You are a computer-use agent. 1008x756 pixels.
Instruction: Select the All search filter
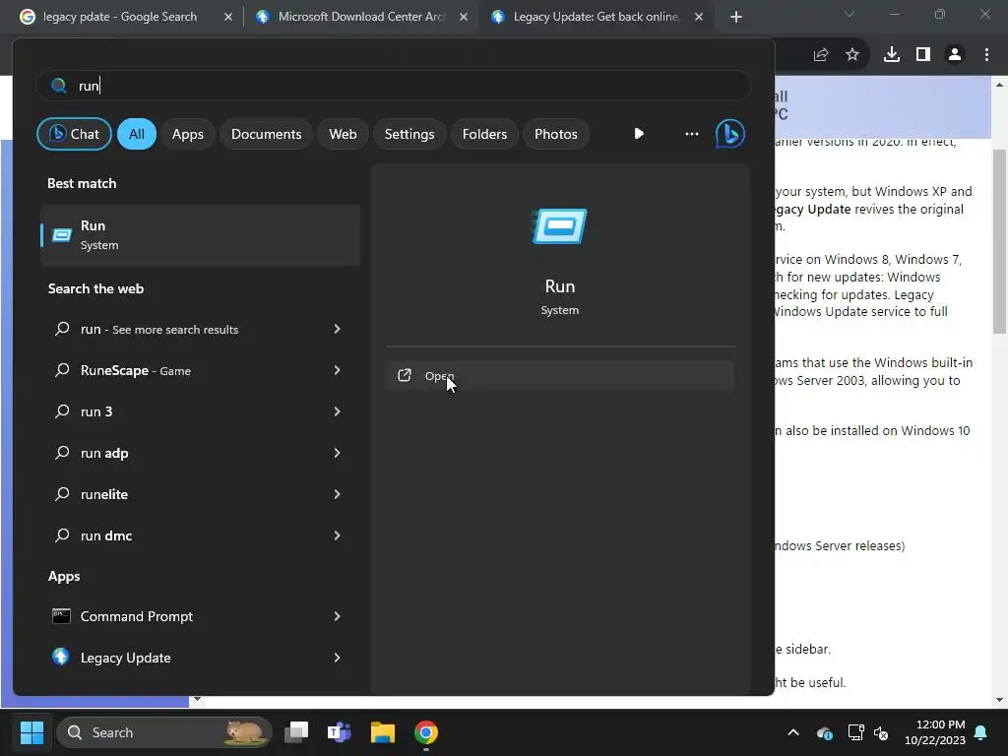(136, 134)
